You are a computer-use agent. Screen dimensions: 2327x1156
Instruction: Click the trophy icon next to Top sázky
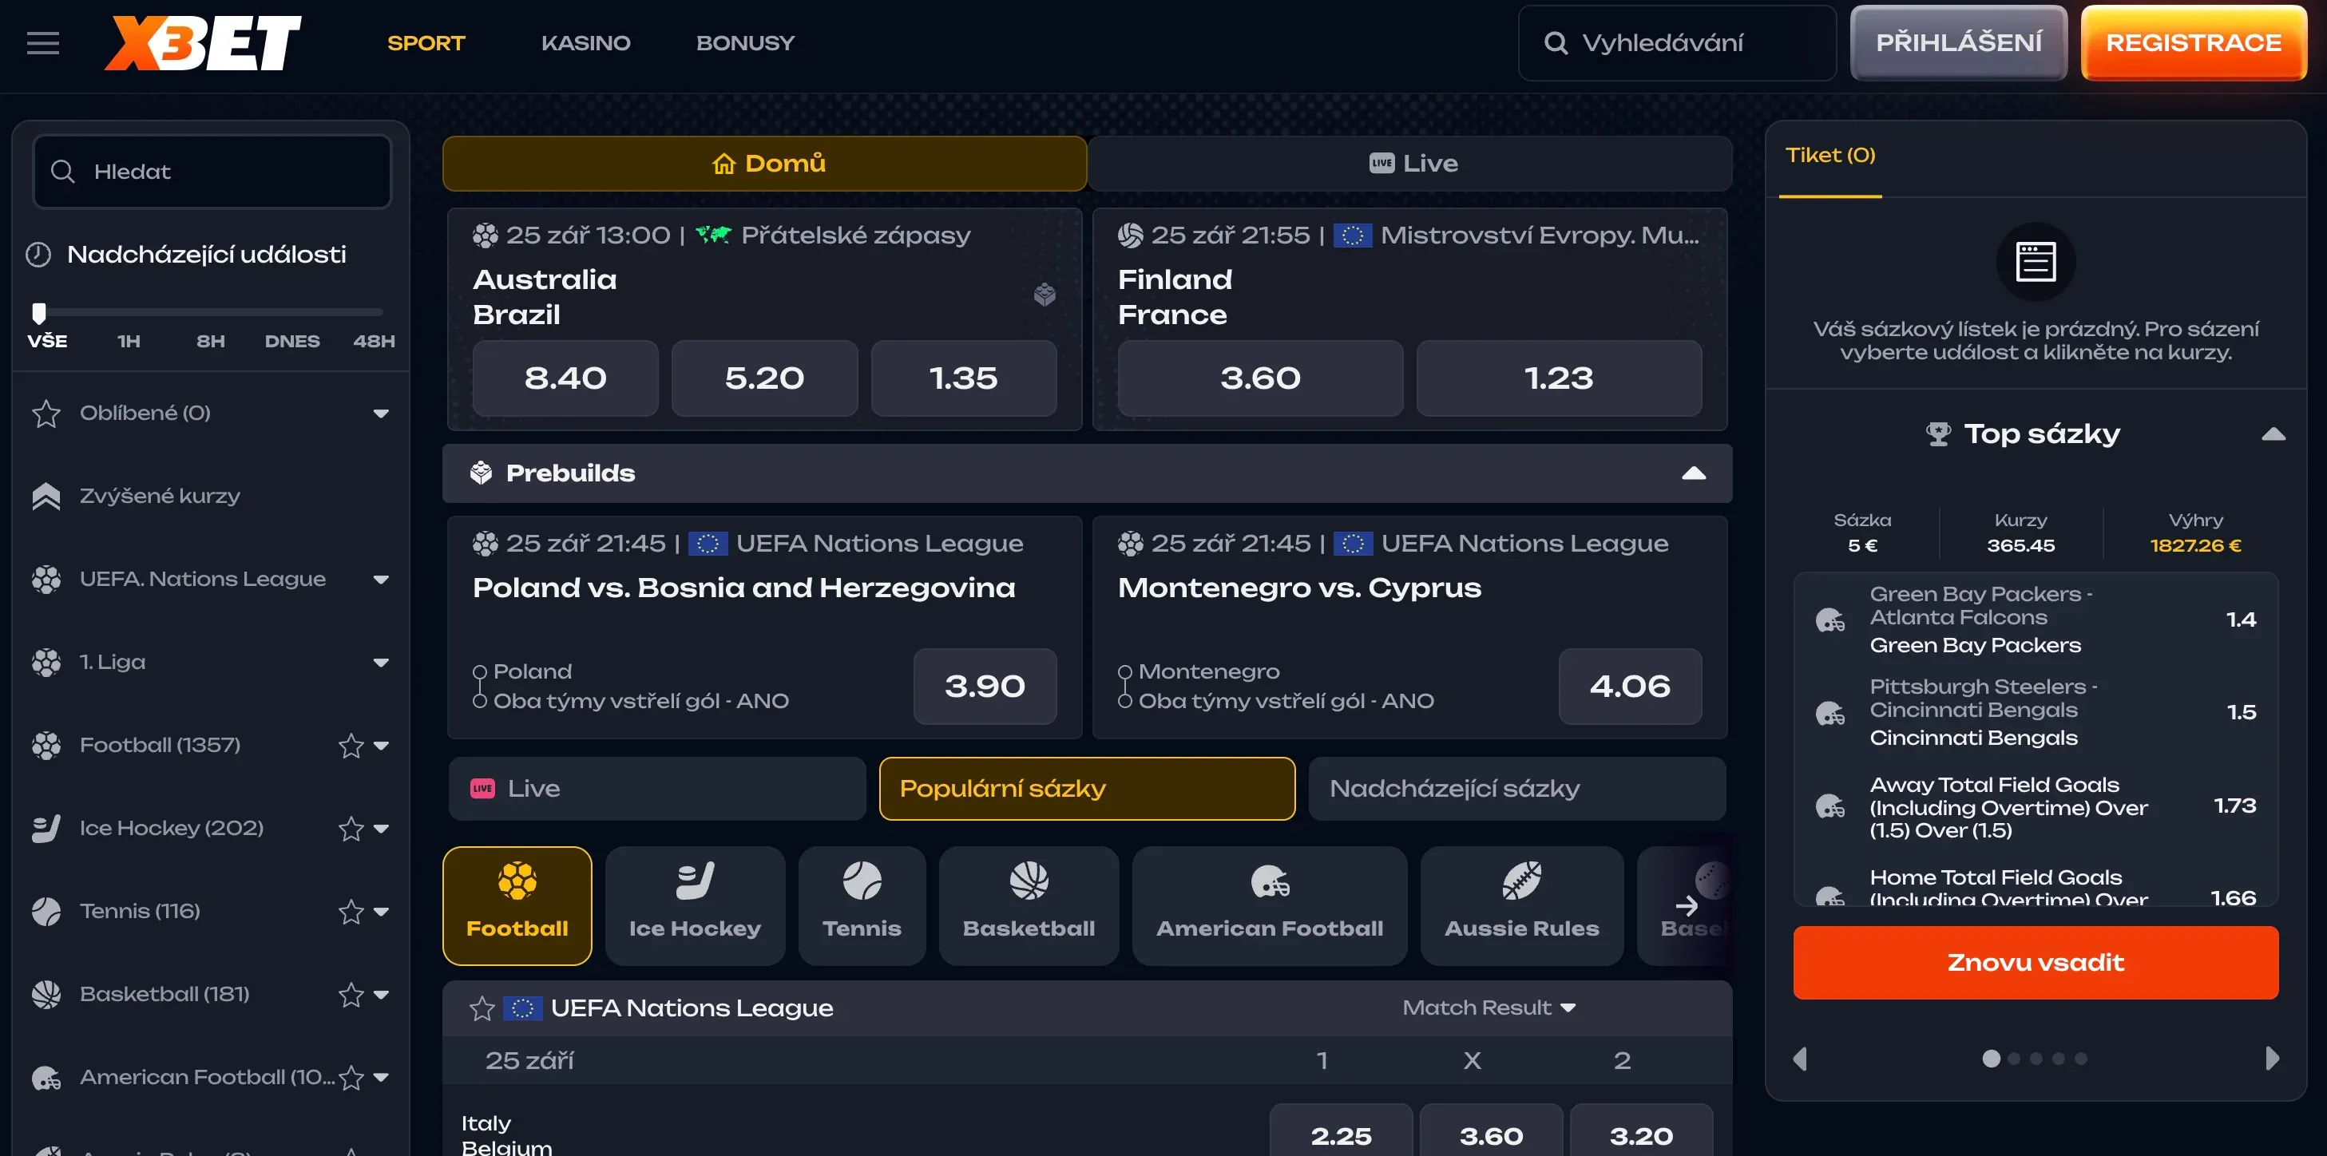tap(1937, 433)
